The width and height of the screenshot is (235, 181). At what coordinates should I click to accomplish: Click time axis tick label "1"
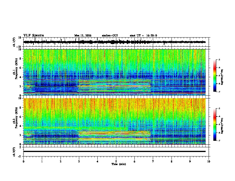coord(42,161)
